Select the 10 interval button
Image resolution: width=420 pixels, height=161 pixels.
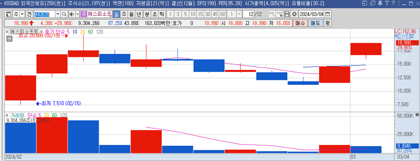tap(193, 14)
